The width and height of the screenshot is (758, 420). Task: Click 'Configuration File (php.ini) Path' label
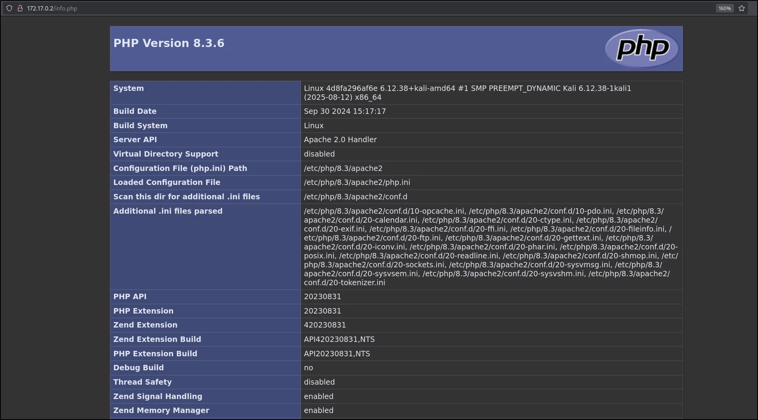pos(180,168)
